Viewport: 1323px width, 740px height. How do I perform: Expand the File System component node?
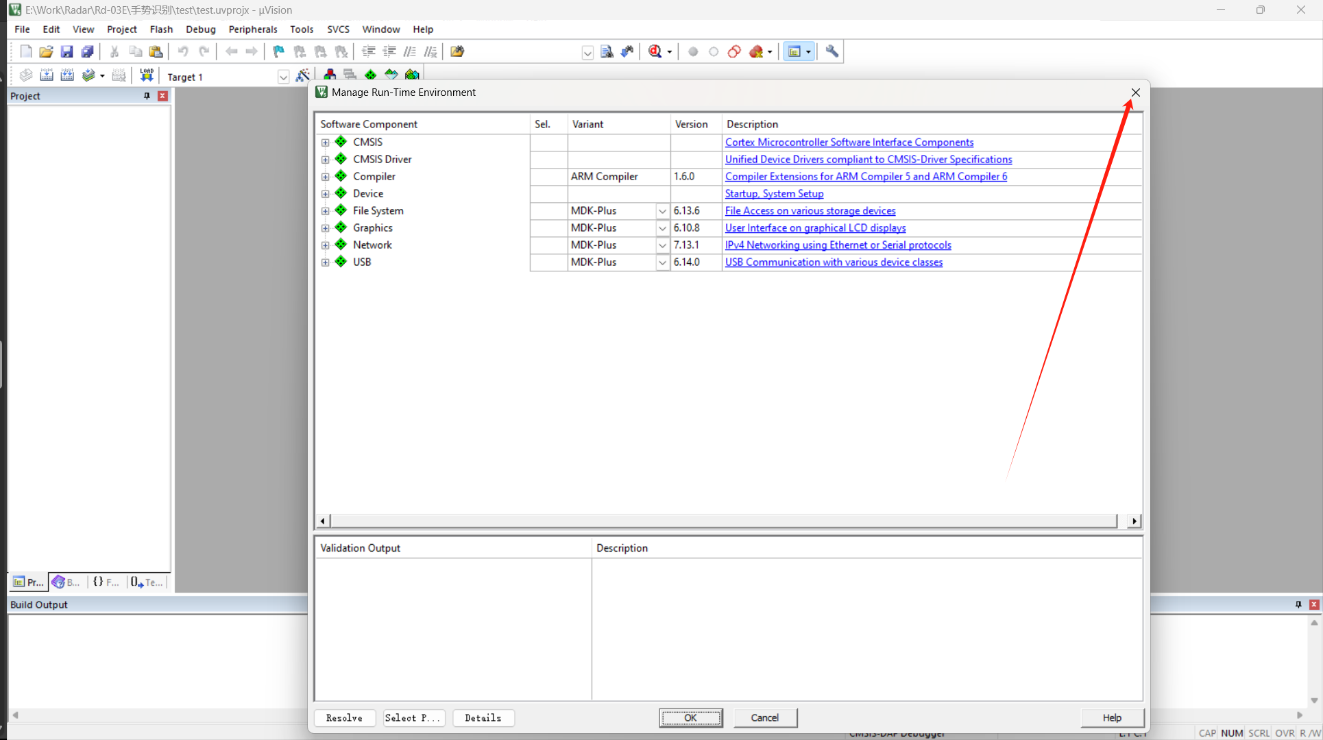click(326, 211)
